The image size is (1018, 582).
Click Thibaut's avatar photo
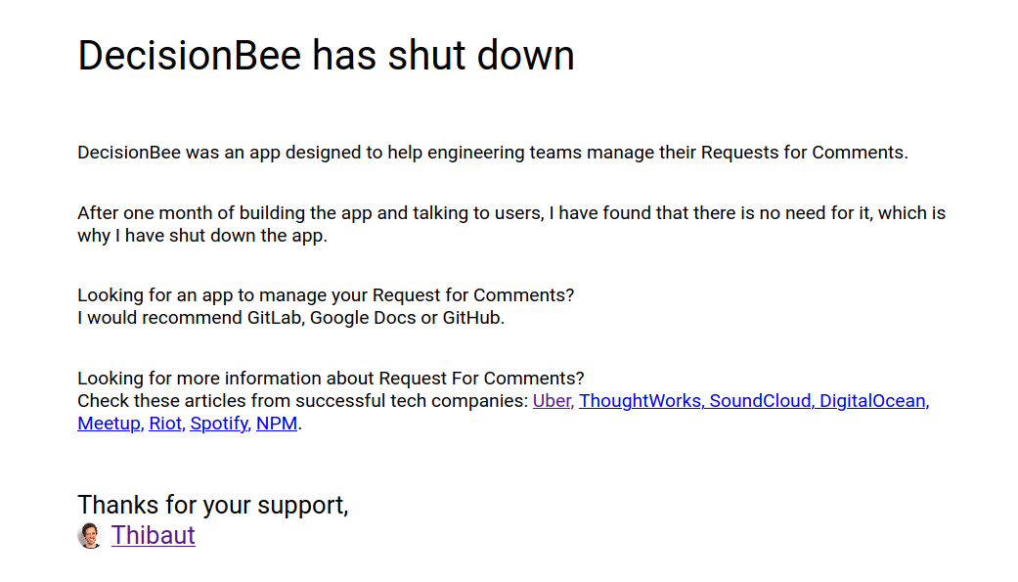point(90,535)
